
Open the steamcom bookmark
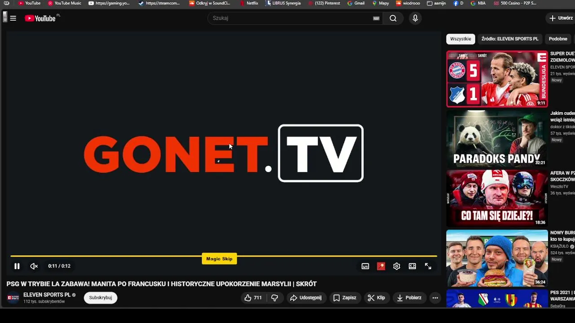point(159,3)
